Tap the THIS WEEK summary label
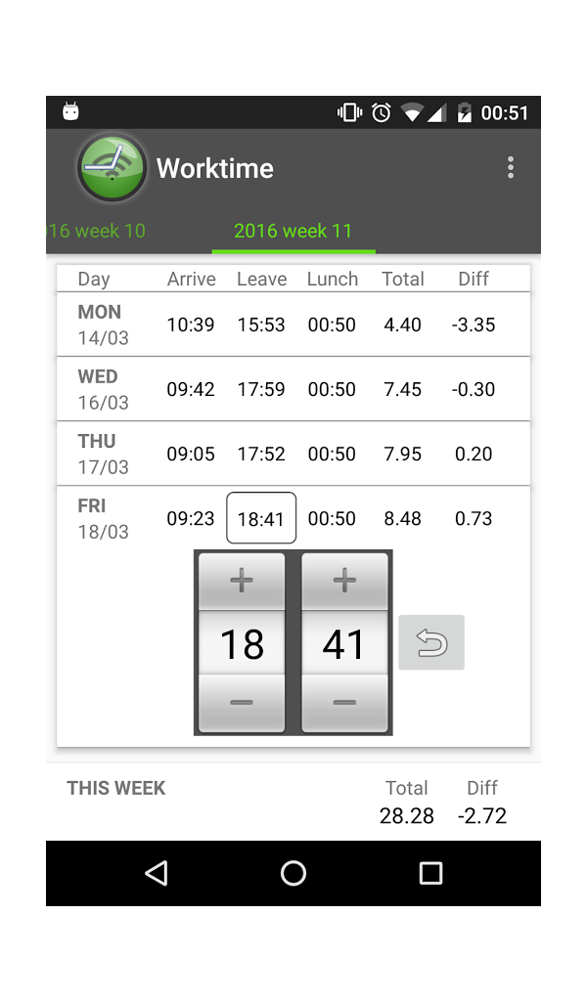This screenshot has height=1001, width=587. [x=115, y=788]
